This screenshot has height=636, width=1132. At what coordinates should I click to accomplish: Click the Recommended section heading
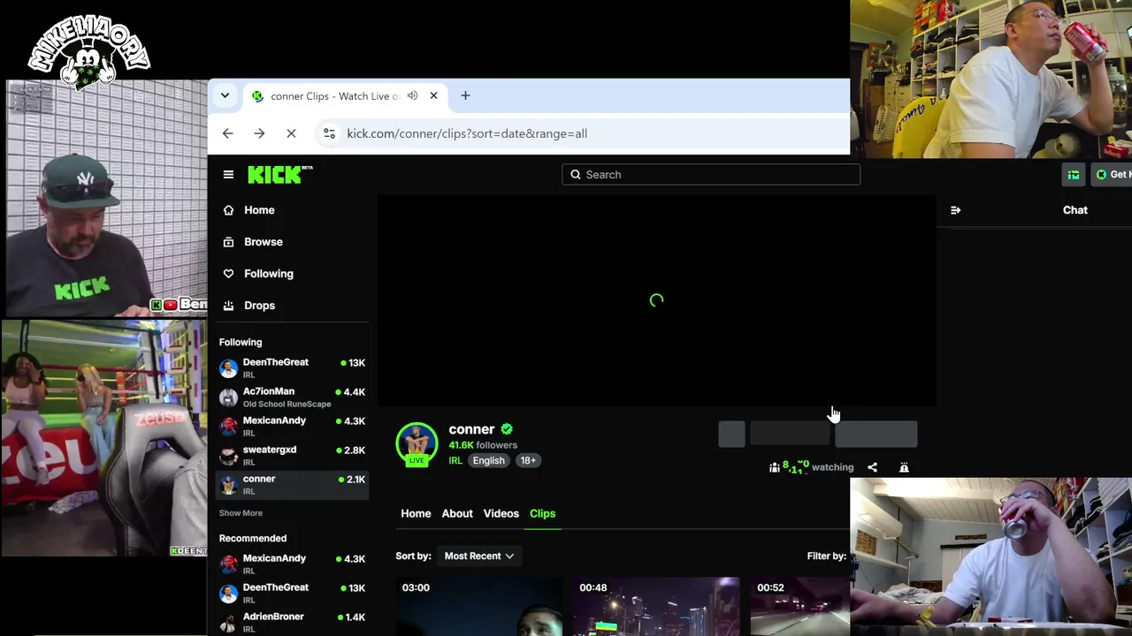[253, 538]
